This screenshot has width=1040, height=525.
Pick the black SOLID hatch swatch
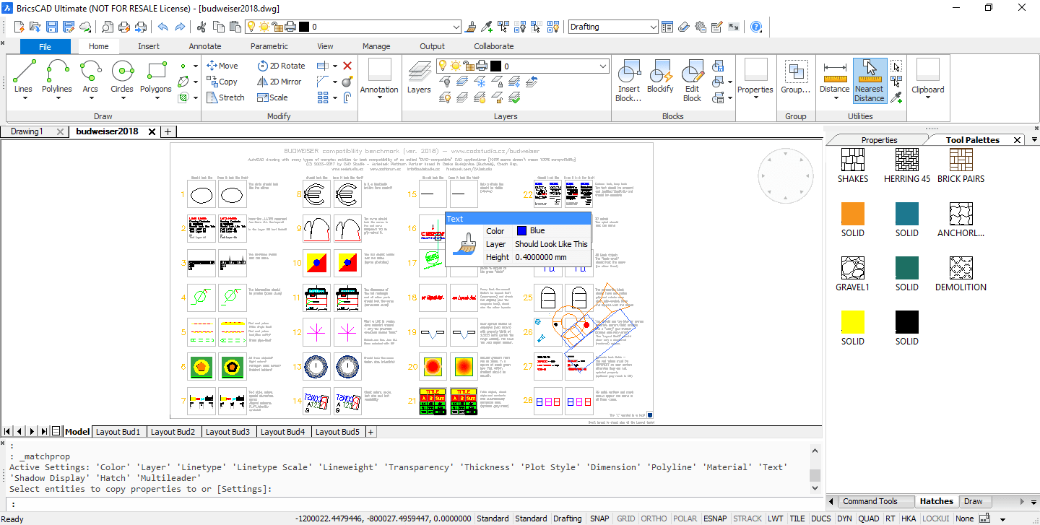907,322
